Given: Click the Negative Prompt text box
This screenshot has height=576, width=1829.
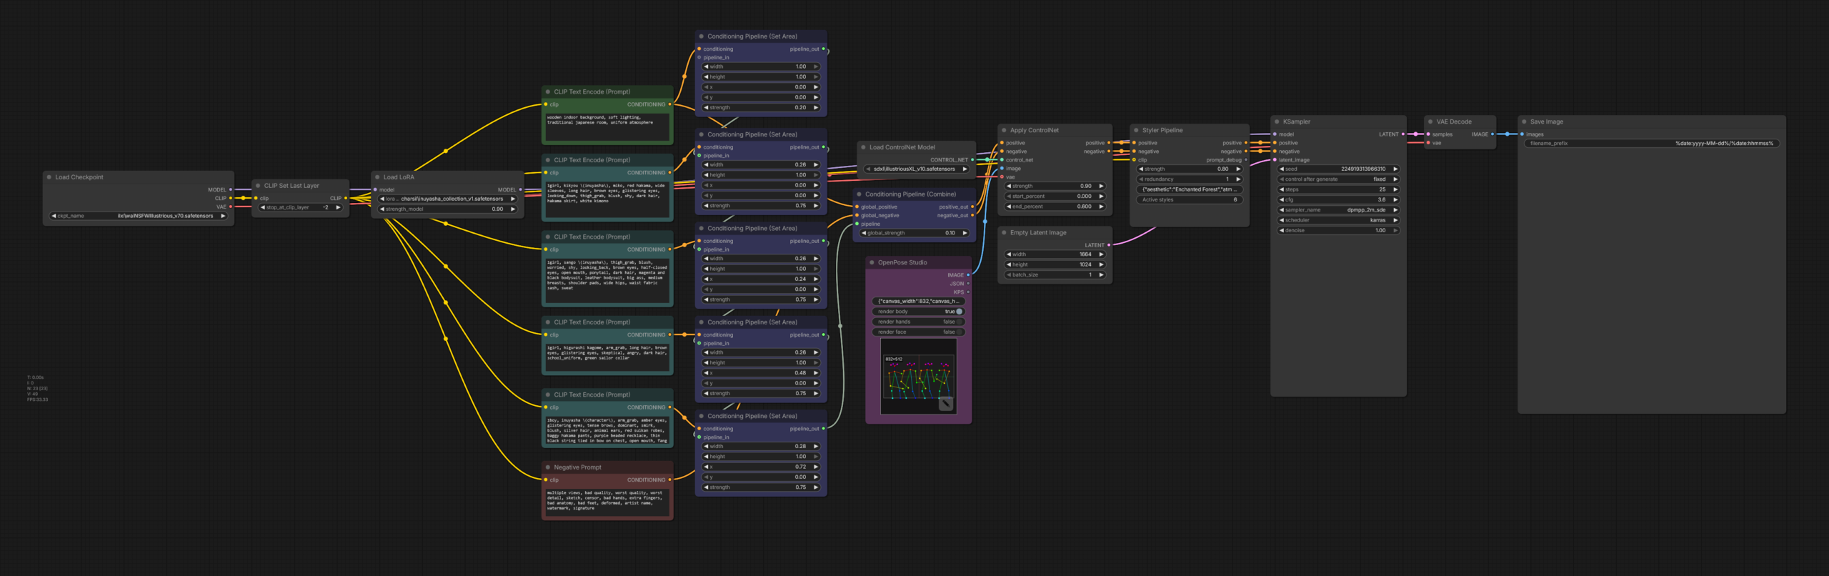Looking at the screenshot, I should click(607, 502).
